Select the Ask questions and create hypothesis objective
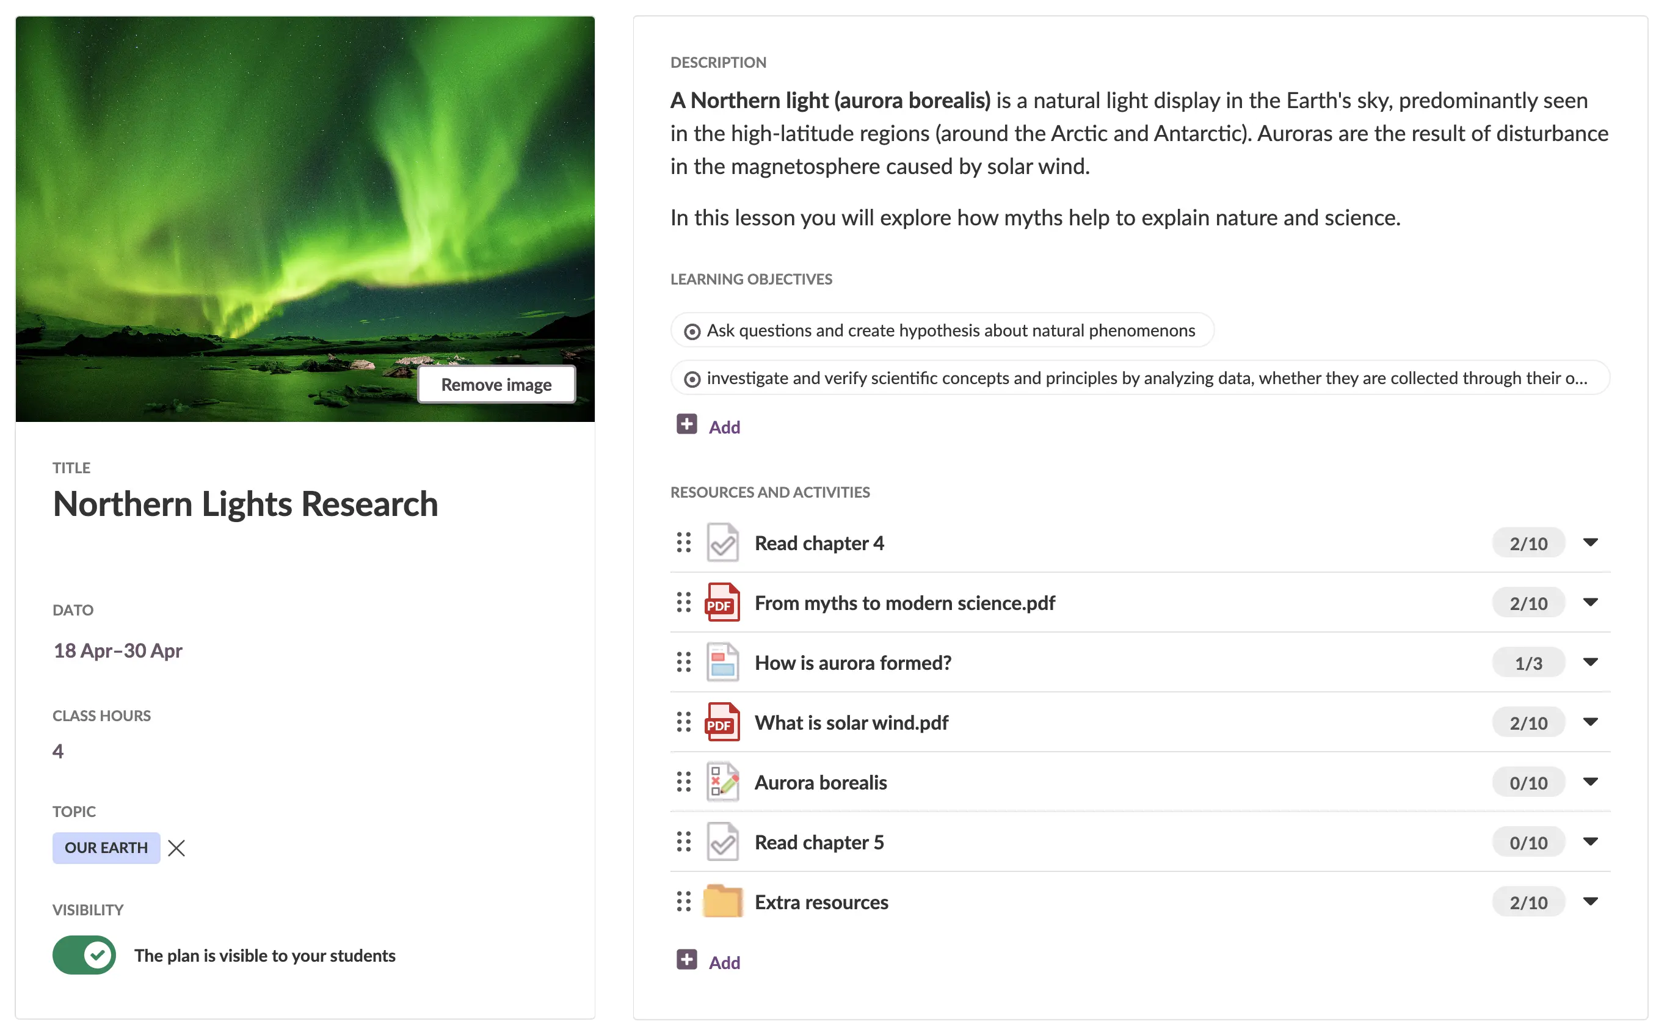 (942, 330)
